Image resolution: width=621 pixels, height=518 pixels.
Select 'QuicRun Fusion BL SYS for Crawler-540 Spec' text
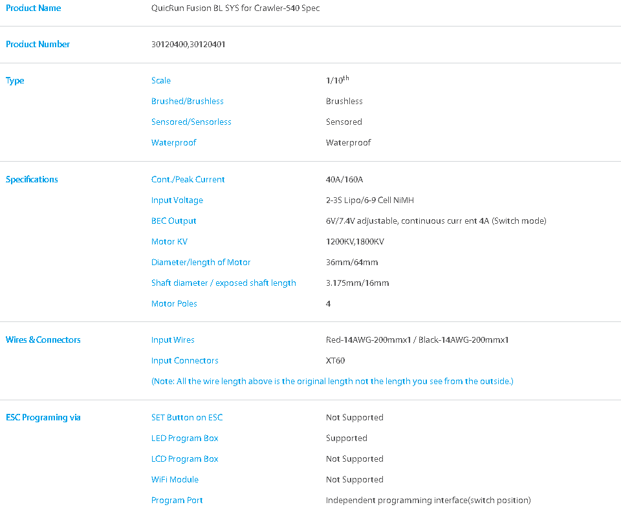[235, 8]
